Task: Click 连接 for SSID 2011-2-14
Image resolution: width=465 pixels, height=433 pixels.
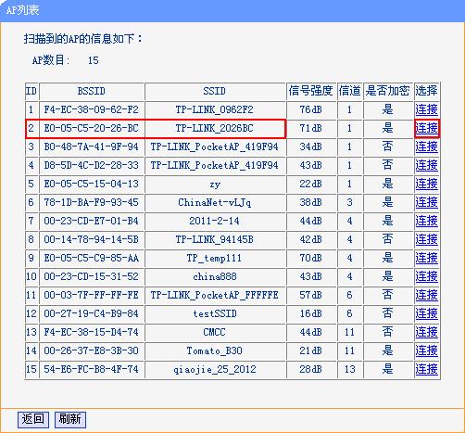Action: pos(426,221)
